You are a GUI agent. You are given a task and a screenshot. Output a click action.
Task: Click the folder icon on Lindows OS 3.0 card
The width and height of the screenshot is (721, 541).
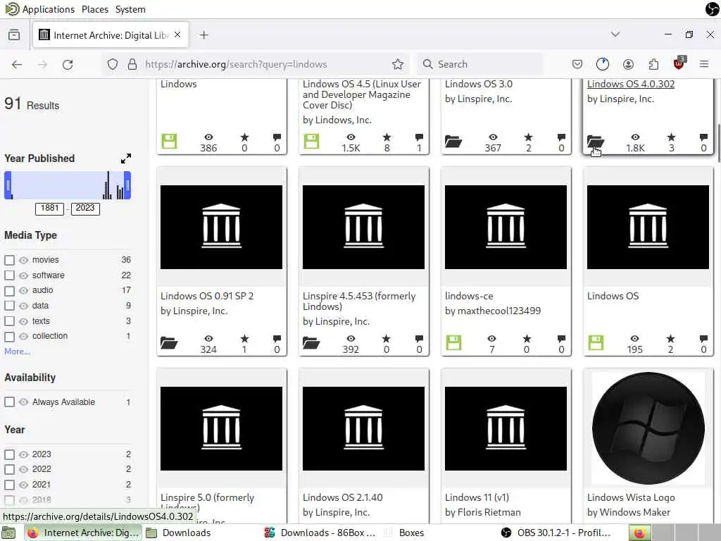point(453,141)
